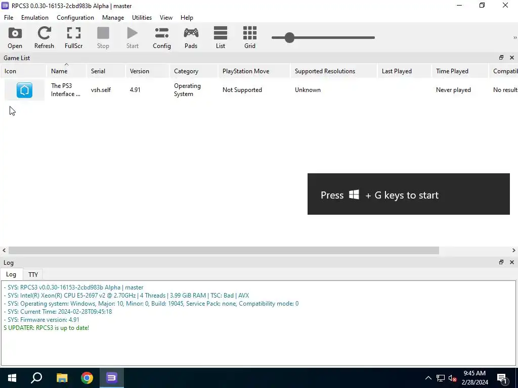
Task: Open the Manage menu
Action: [113, 18]
